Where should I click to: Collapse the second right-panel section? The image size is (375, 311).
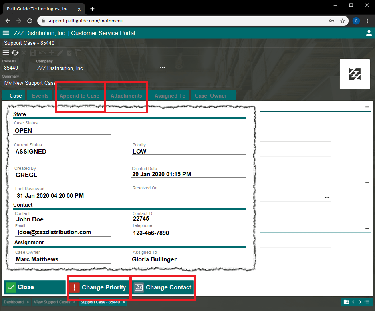click(x=367, y=183)
